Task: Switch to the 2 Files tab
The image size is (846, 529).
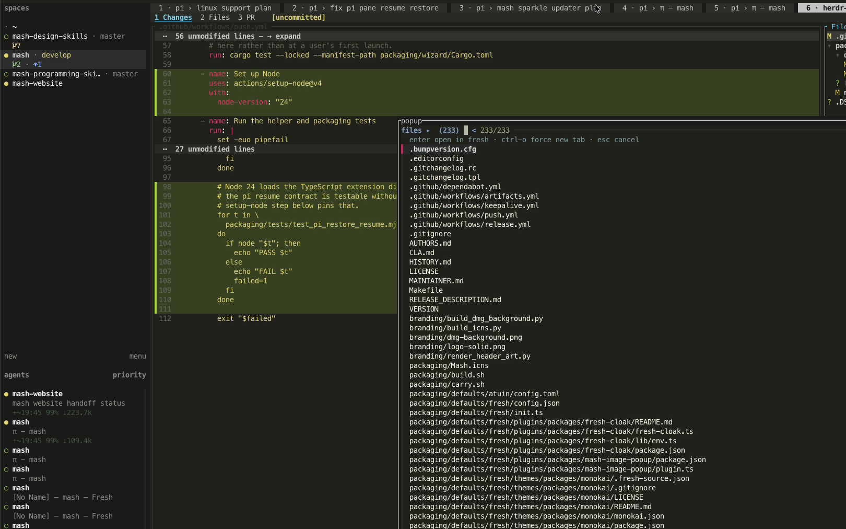Action: pyautogui.click(x=215, y=17)
